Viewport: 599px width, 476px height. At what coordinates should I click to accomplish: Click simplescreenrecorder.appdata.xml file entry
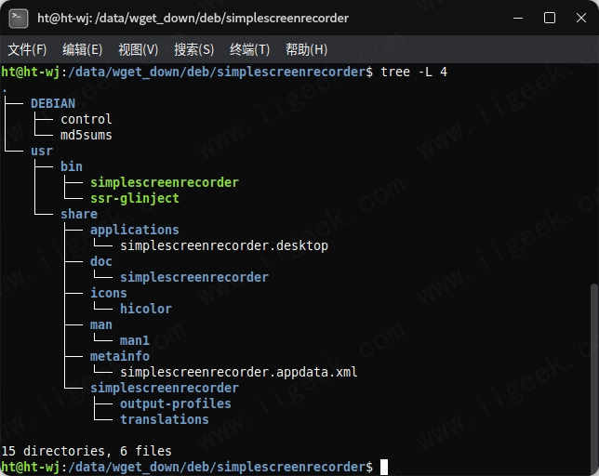[239, 372]
